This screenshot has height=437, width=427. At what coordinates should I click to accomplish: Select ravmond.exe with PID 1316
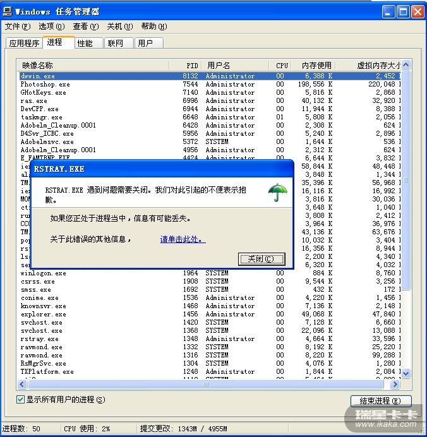[210, 356]
